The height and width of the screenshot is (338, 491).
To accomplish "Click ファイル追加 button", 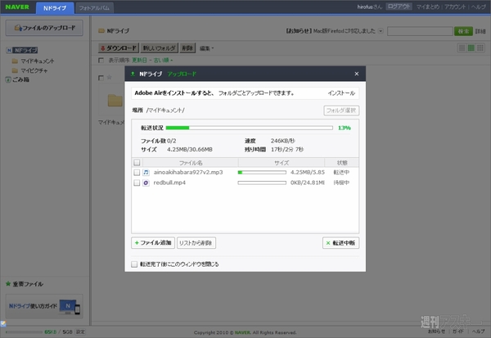I will click(153, 243).
